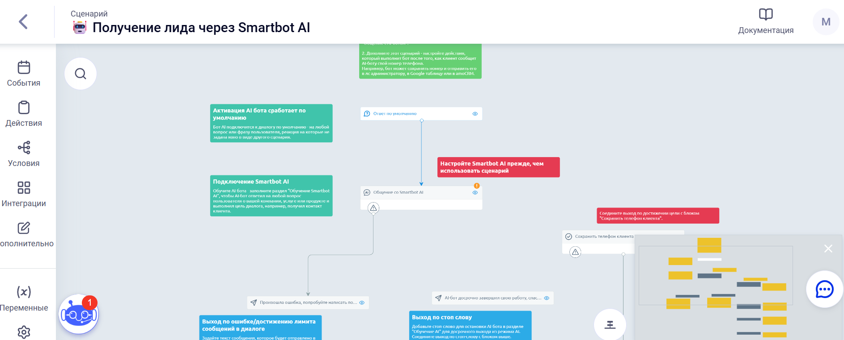Viewport: 844px width, 340px height.
Task: Toggle eye on Общение со Smartbot AI block
Action: pos(475,193)
